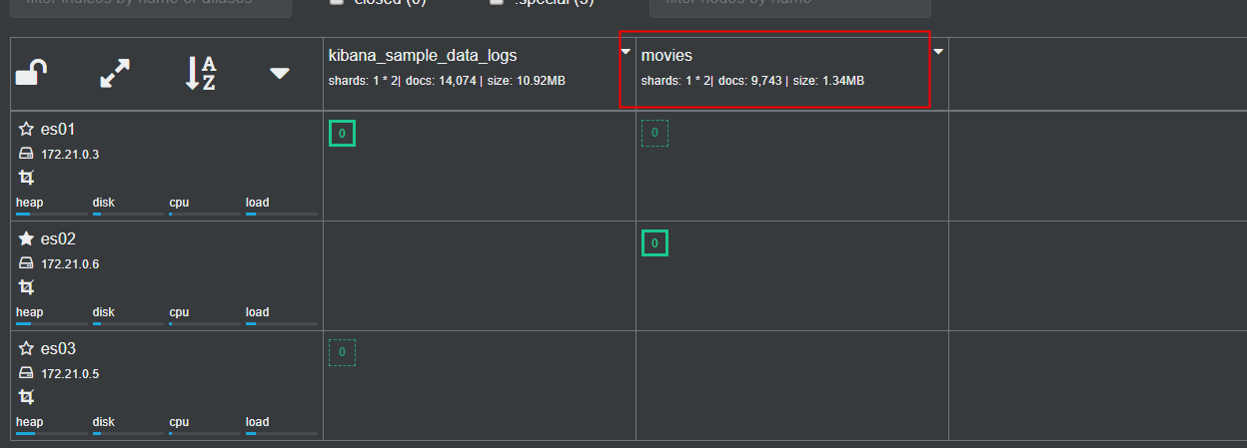
Task: Click the diagonal expand arrows icon
Action: pos(115,73)
